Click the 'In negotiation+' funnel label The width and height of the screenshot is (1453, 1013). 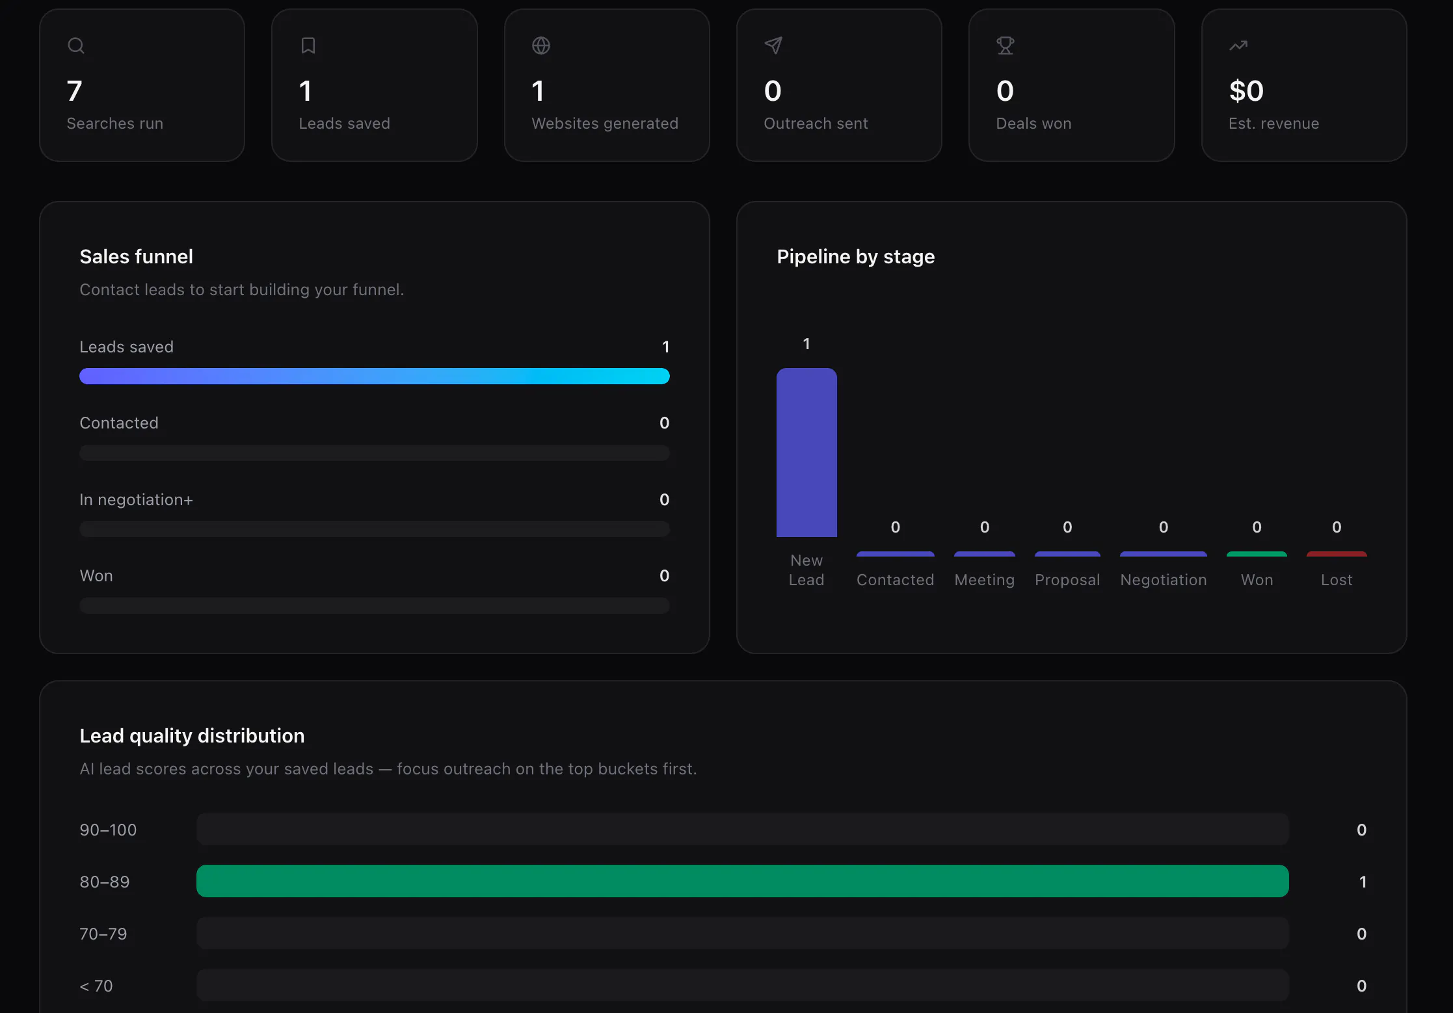(x=136, y=500)
